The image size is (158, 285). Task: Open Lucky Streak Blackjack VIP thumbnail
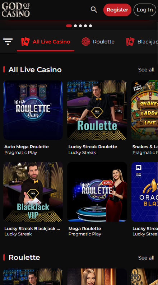tap(33, 192)
